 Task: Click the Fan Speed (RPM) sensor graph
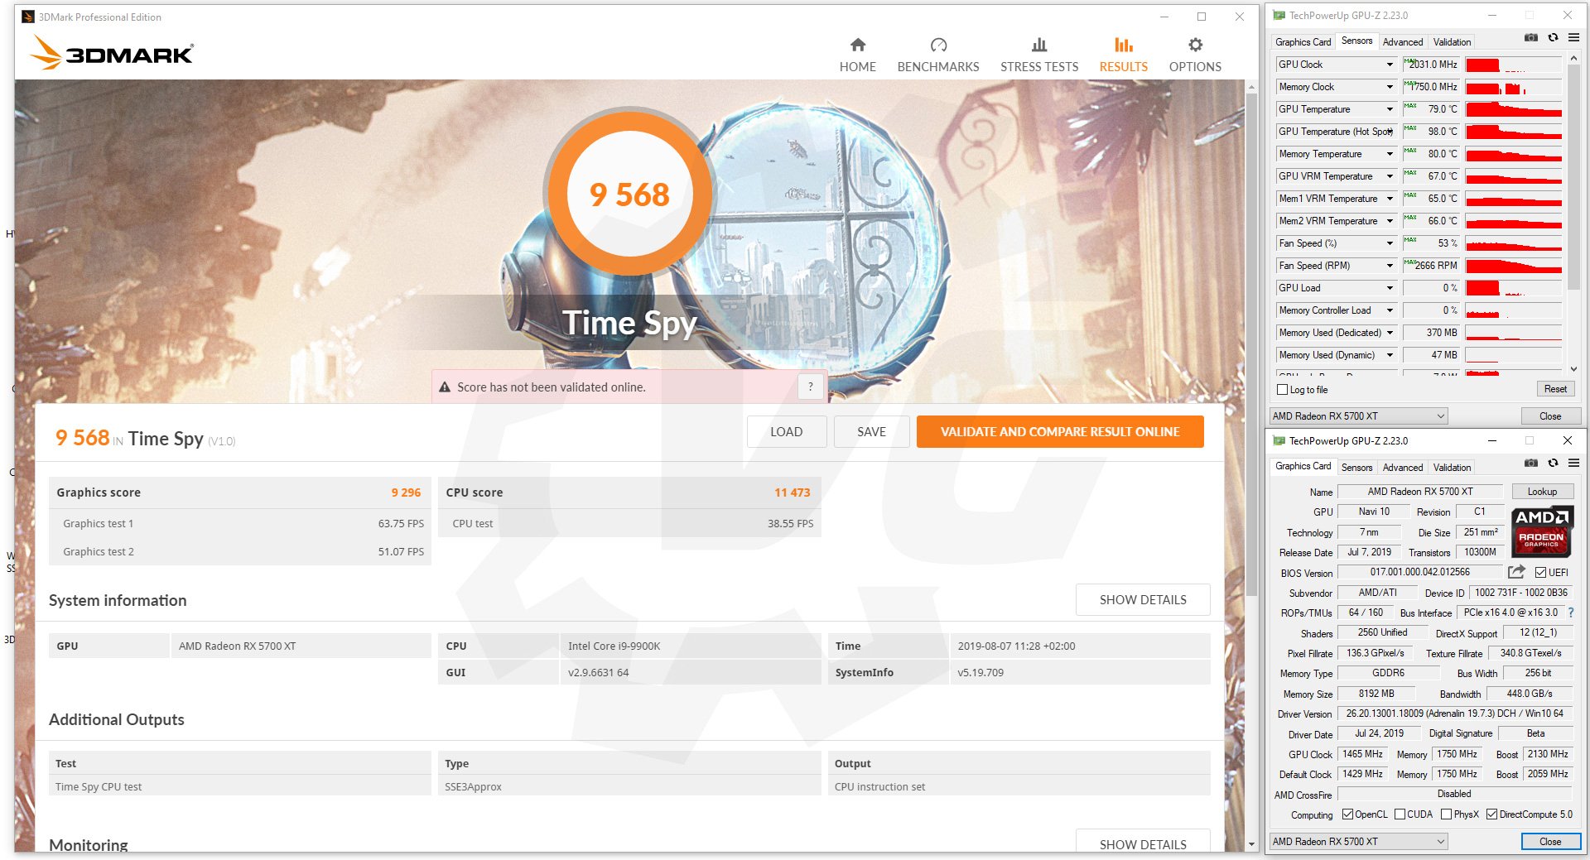1513,266
